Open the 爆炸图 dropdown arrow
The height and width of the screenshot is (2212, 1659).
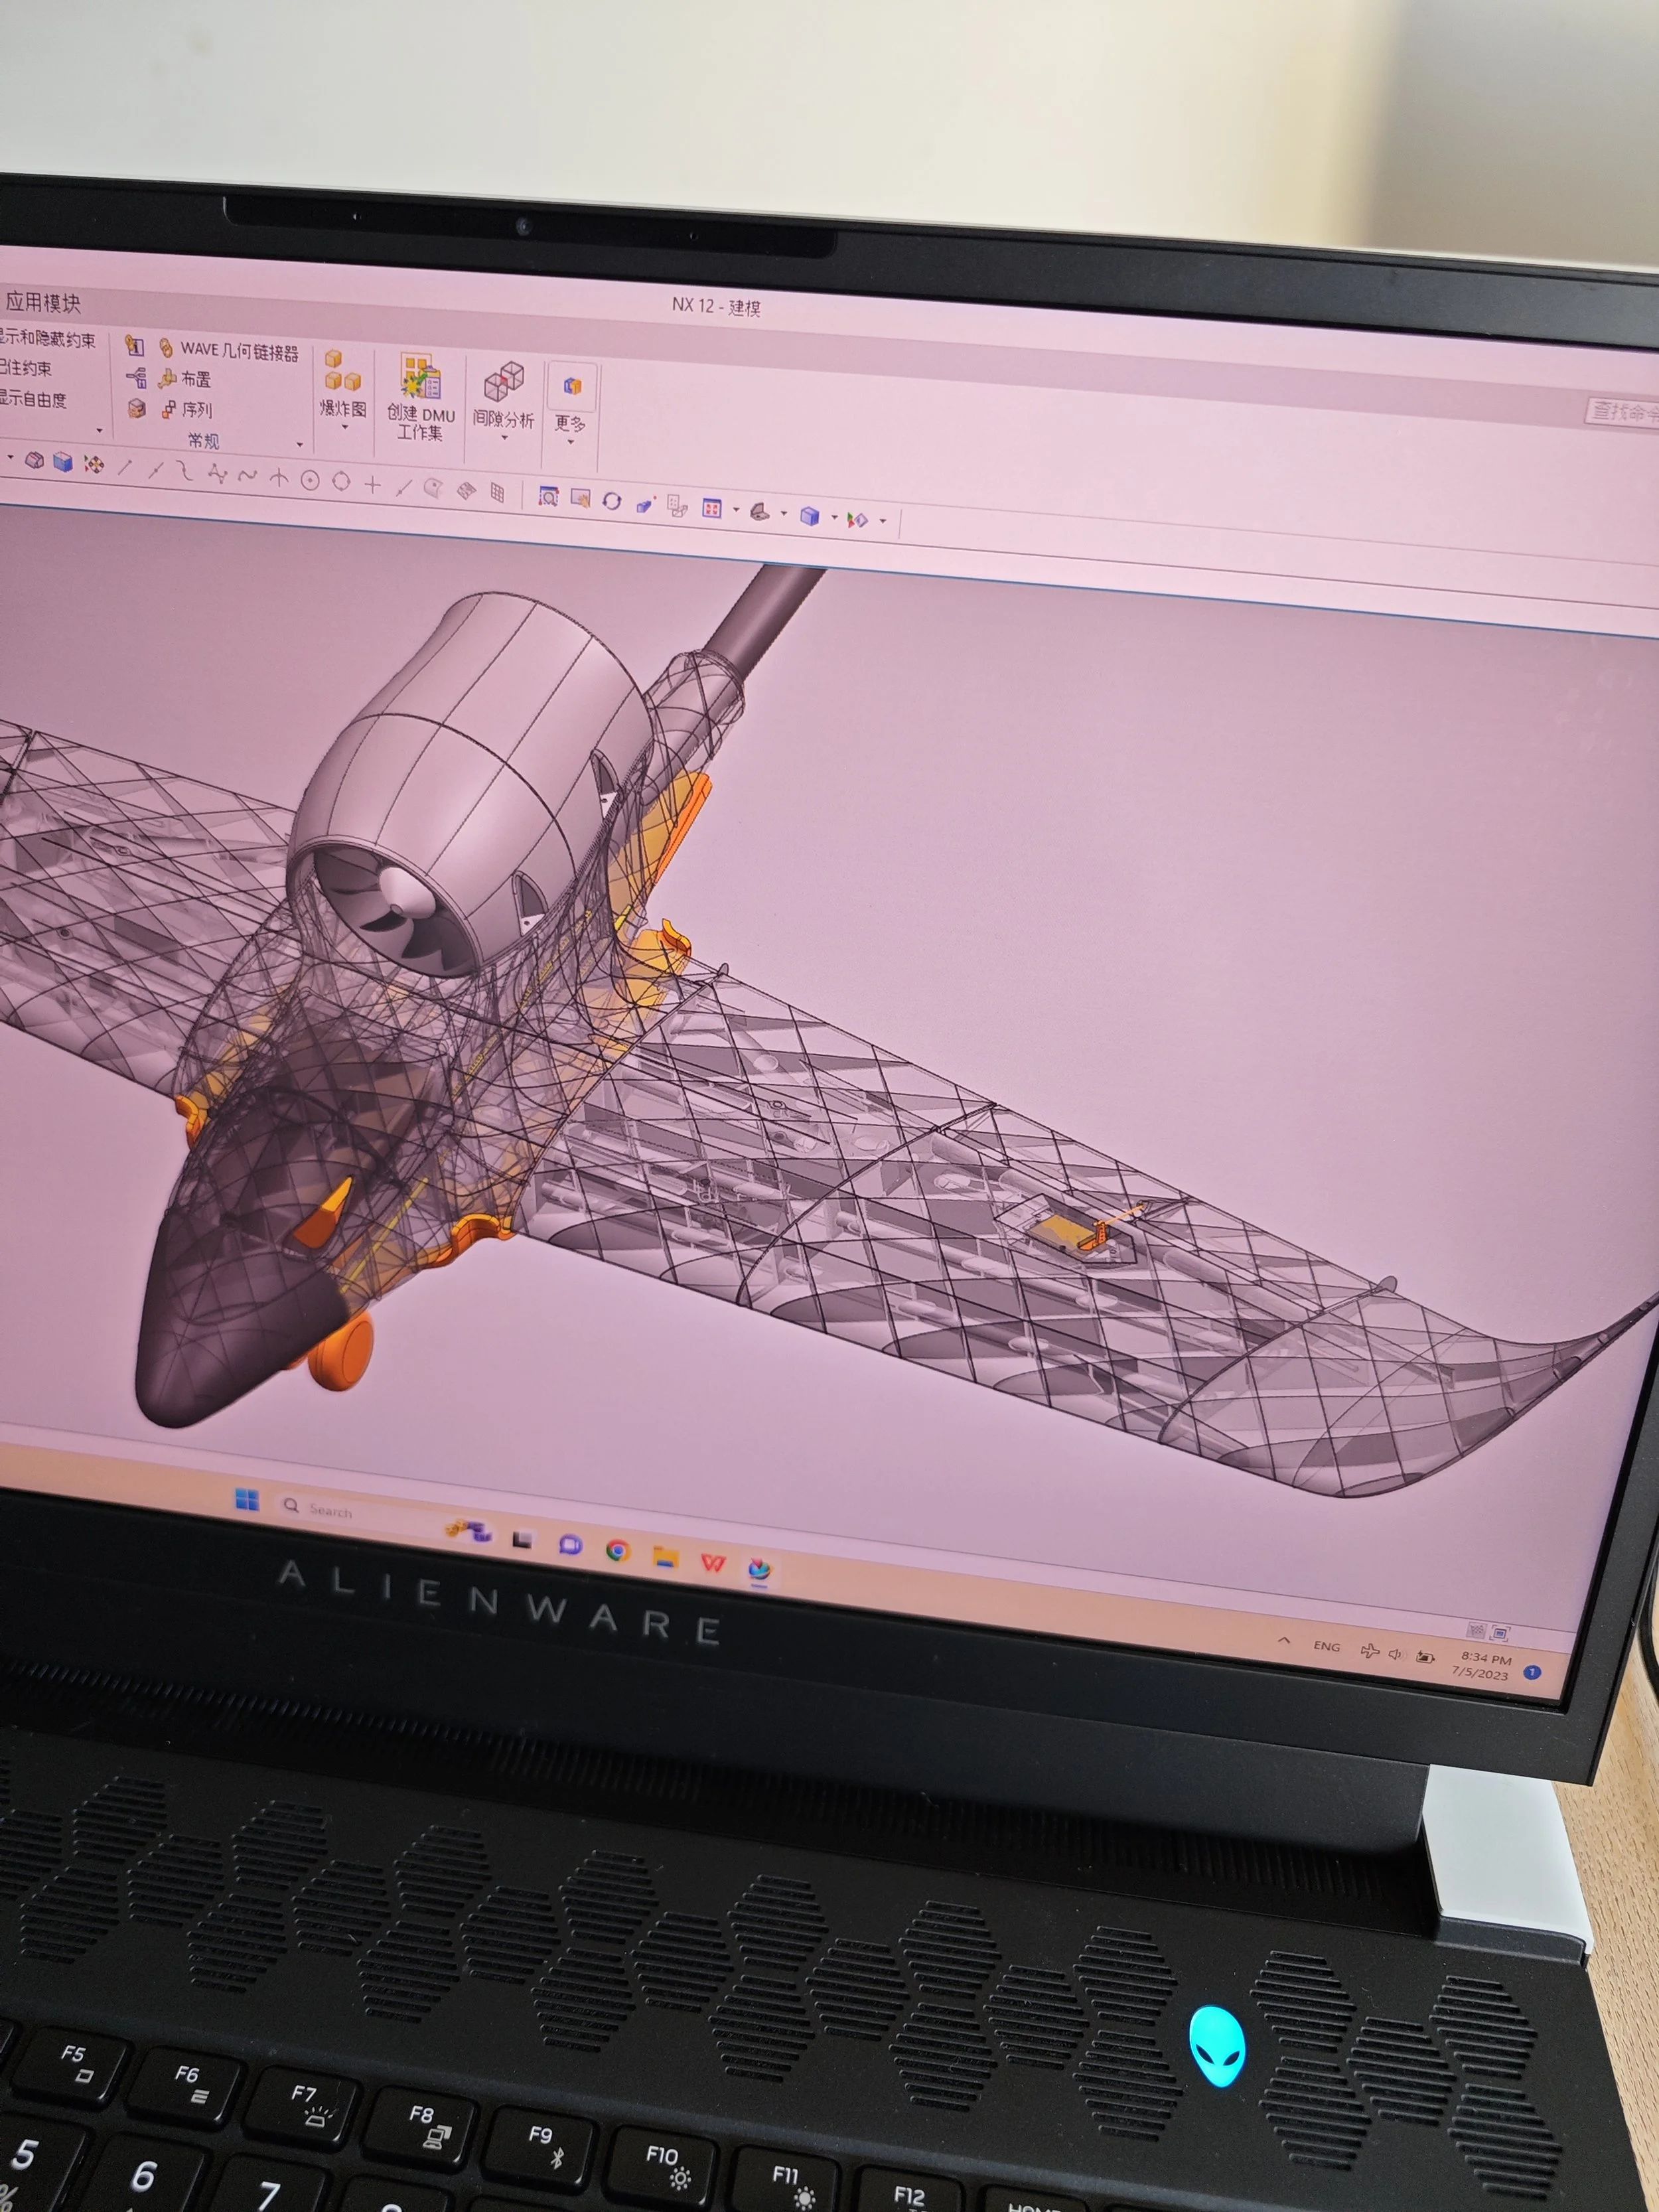click(x=344, y=427)
